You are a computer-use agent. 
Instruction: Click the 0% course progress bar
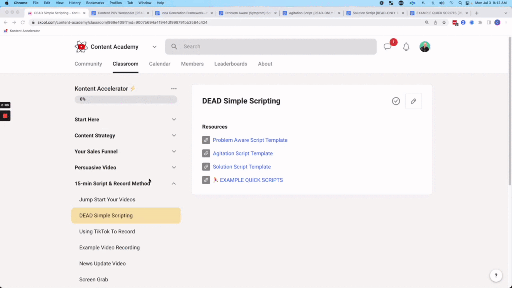[126, 99]
